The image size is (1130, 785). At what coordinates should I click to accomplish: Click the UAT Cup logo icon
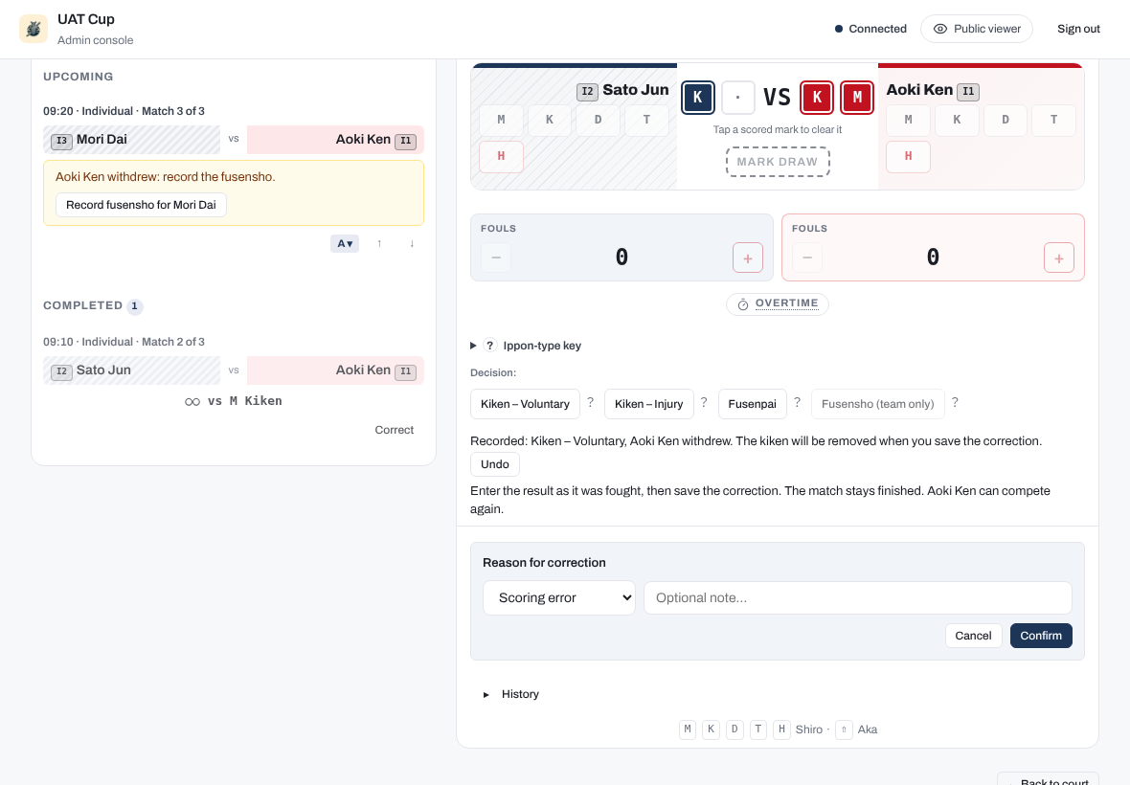34,29
